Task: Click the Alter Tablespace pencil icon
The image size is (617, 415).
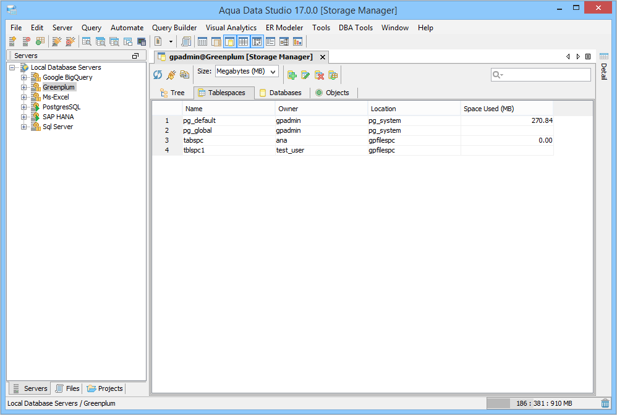Action: (306, 75)
